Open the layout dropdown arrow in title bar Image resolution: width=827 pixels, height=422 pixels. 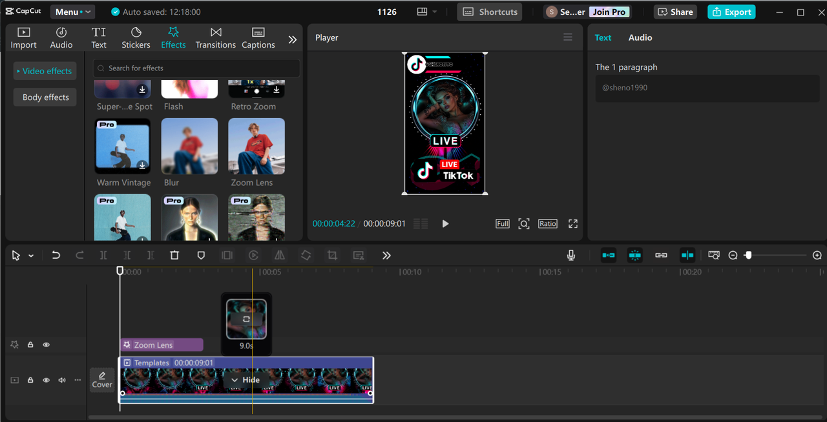(434, 12)
